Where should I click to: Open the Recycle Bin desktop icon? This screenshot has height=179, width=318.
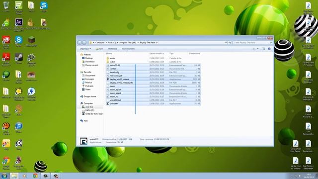[6, 6]
